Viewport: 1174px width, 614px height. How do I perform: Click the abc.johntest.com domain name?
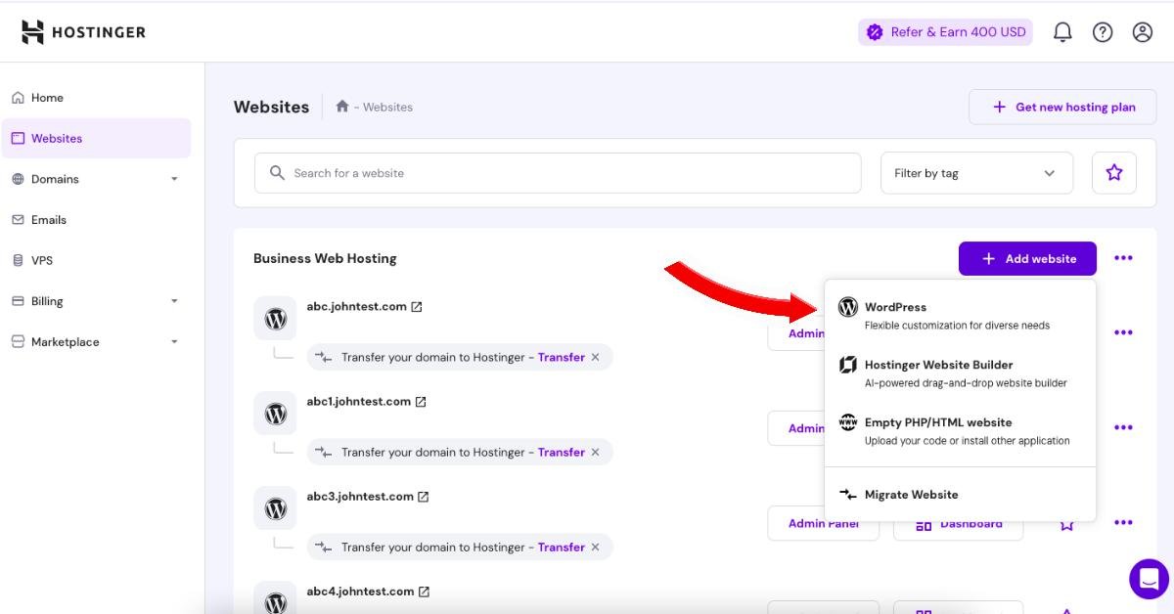[356, 306]
